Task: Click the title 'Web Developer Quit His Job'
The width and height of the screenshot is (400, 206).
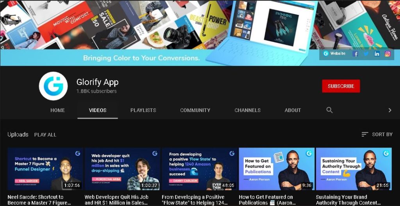Action: click(116, 200)
